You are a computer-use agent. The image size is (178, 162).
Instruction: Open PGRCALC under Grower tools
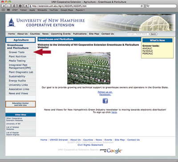point(148,53)
